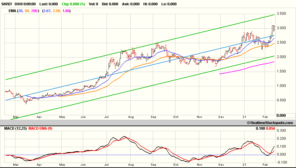Click the red 0.056 MACD signal value

point(271,129)
